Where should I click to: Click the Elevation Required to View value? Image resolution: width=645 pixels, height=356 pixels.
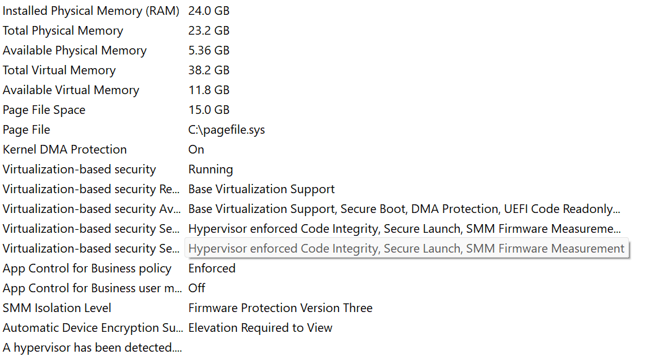click(x=260, y=328)
